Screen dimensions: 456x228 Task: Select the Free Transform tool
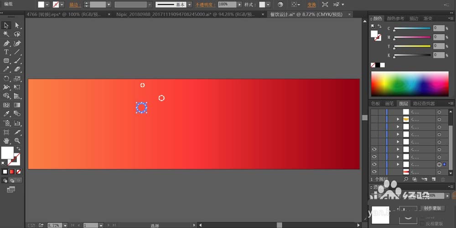(17, 87)
